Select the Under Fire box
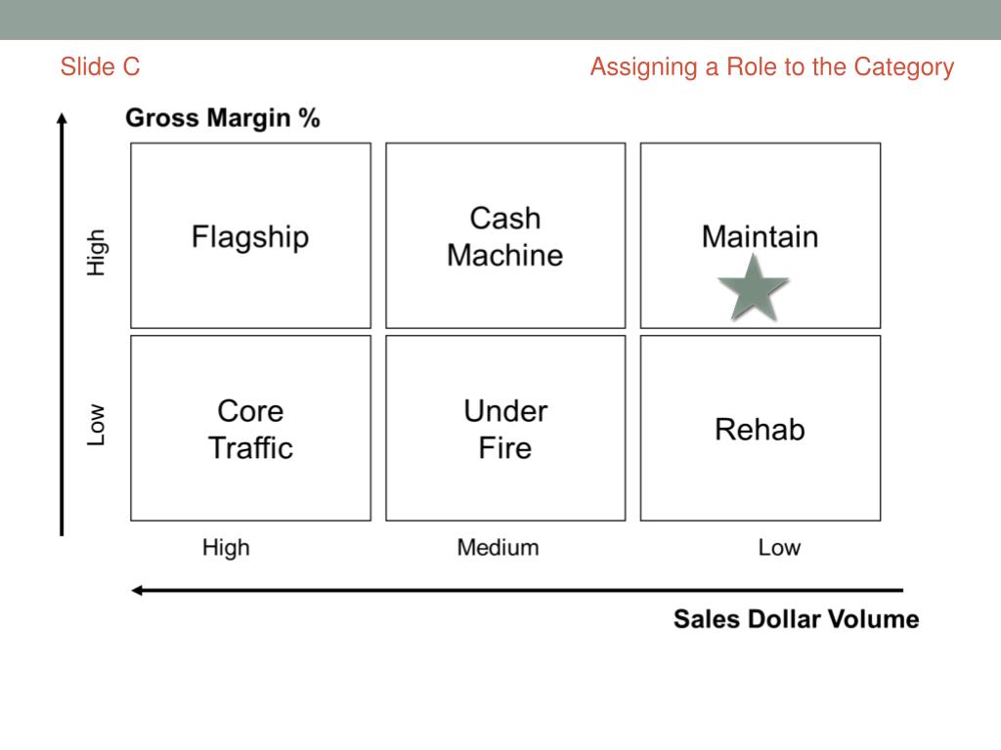Viewport: 1001px width, 750px height. 504,429
